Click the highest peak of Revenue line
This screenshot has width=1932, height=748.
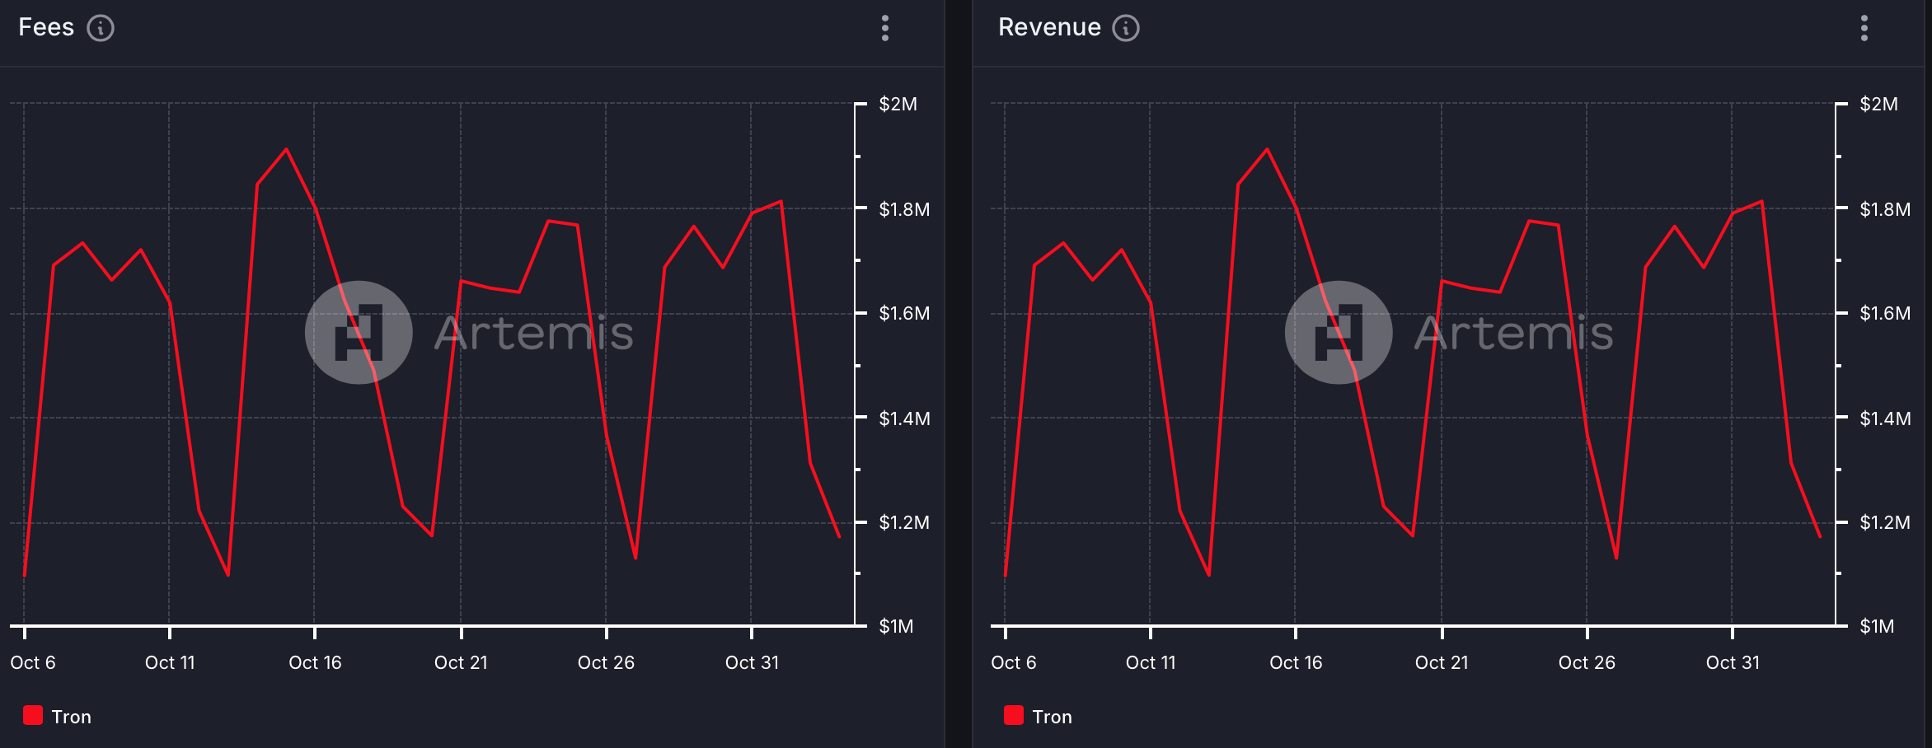[x=1267, y=150]
